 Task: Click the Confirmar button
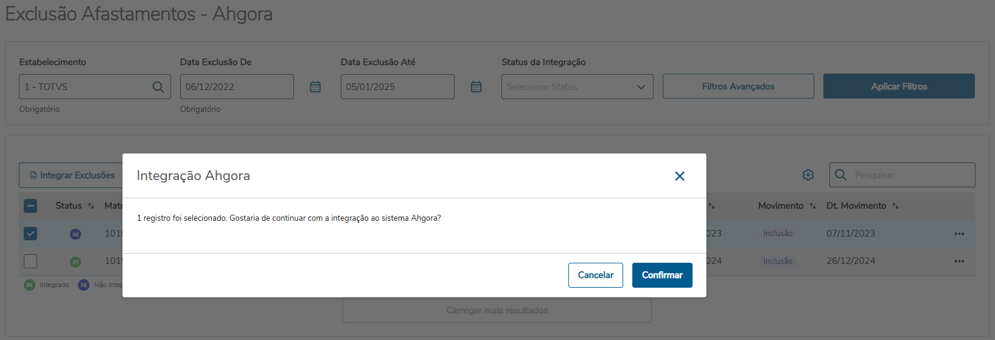[x=662, y=275]
